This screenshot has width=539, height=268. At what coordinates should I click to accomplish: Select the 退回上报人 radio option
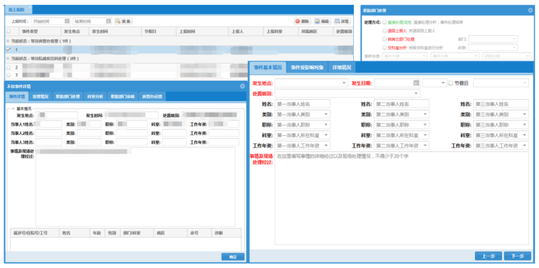(384, 31)
